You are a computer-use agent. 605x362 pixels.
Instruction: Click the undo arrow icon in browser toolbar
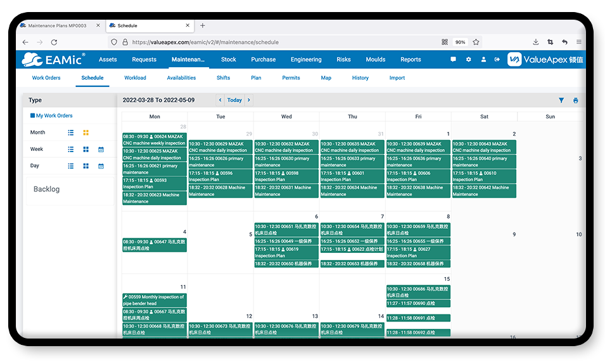pyautogui.click(x=564, y=42)
